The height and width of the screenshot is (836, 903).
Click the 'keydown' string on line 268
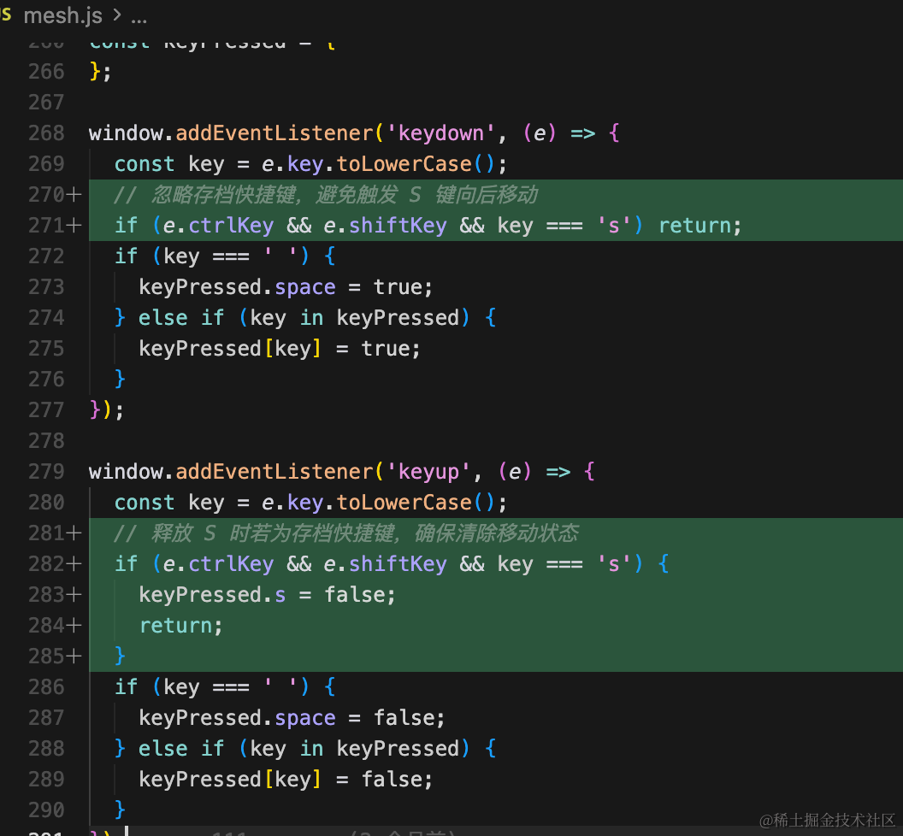coord(441,133)
